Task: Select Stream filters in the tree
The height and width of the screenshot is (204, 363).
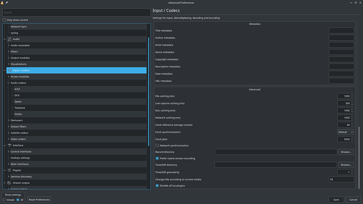Action: (x=18, y=127)
